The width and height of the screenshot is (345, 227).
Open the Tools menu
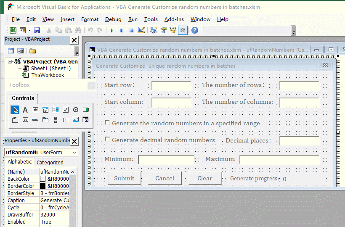(151, 19)
